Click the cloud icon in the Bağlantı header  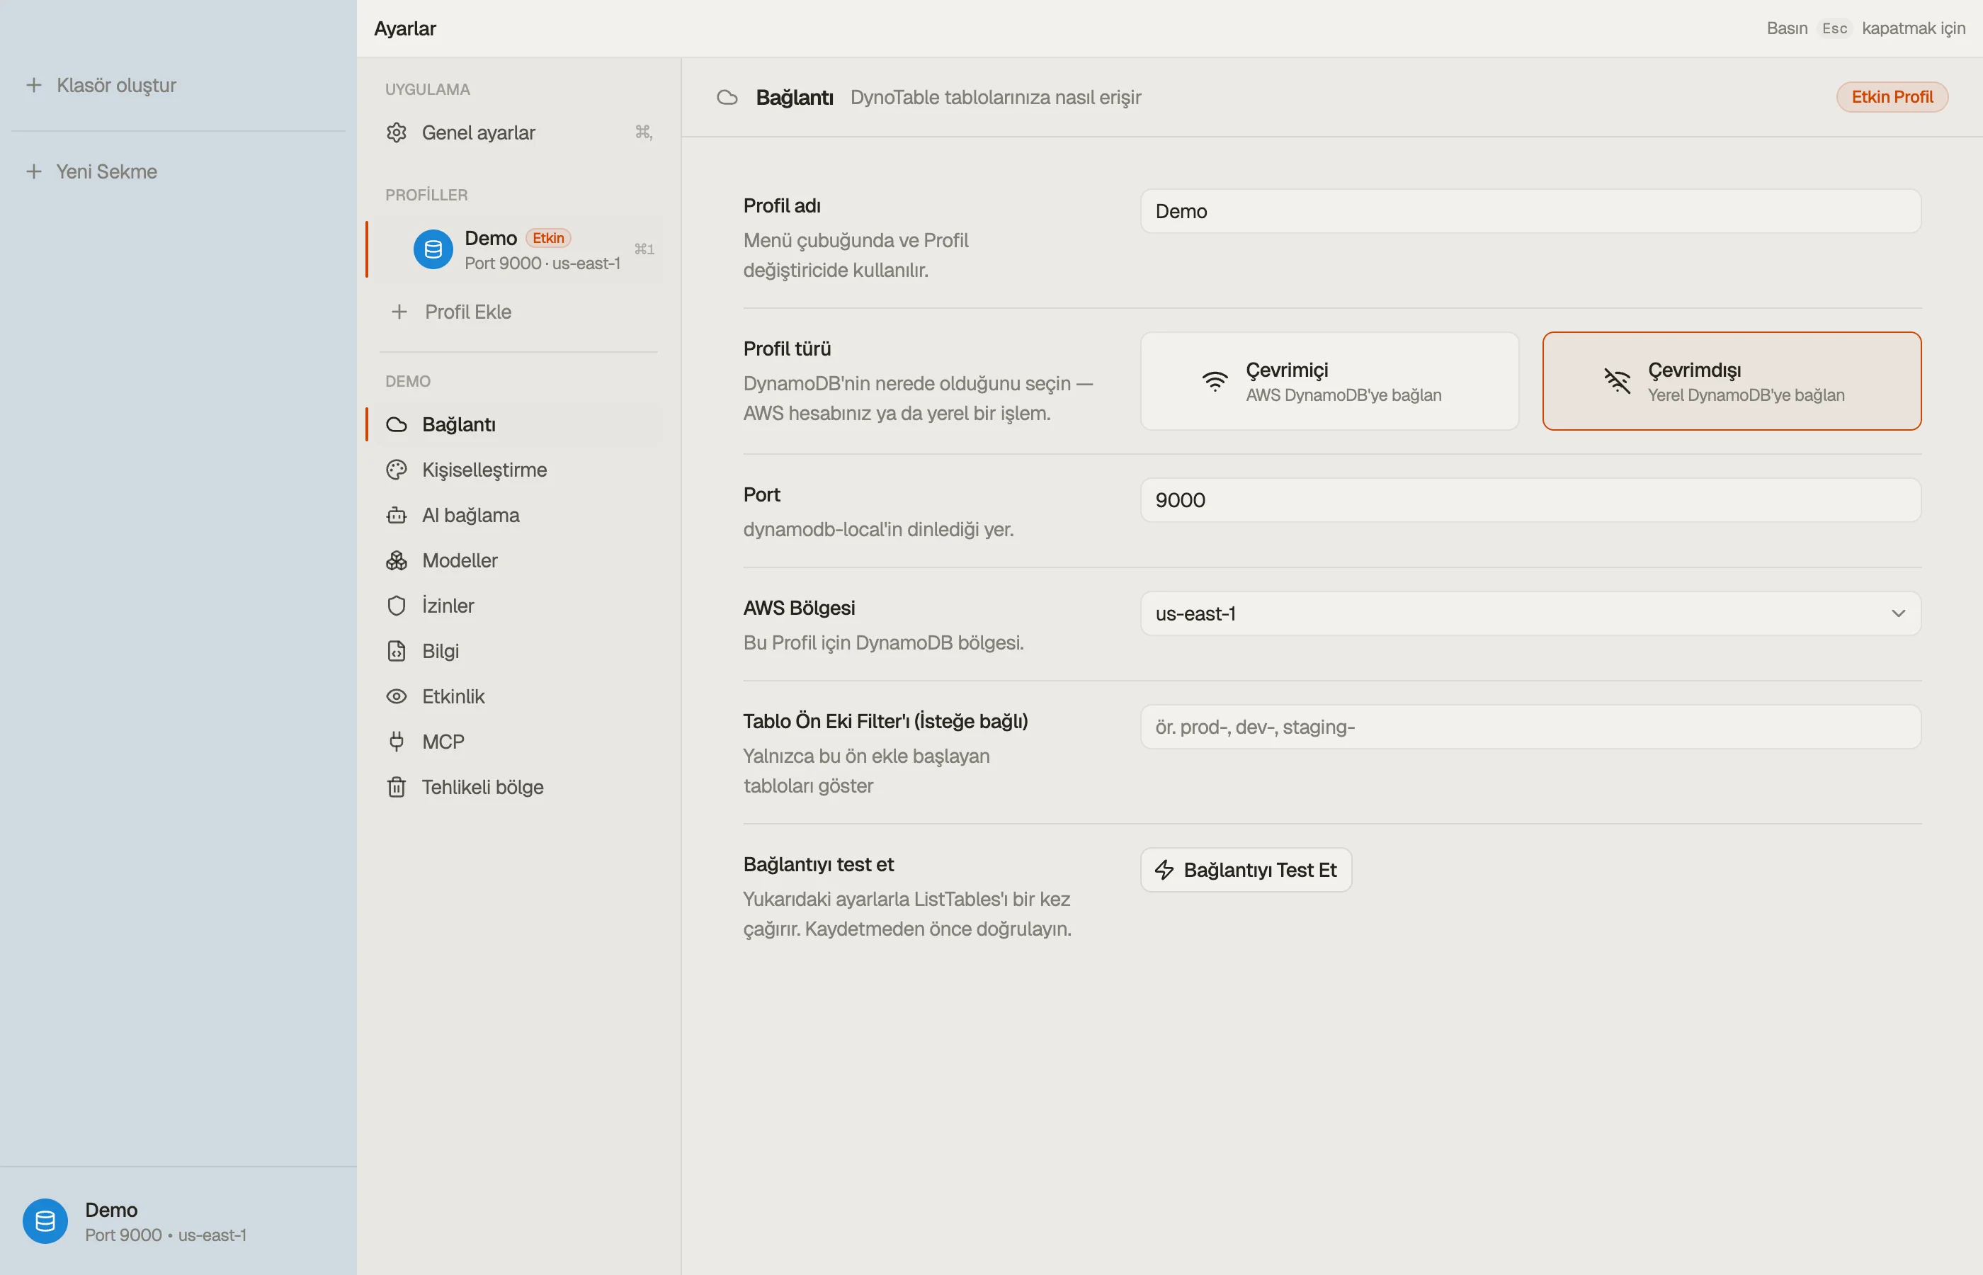tap(727, 98)
